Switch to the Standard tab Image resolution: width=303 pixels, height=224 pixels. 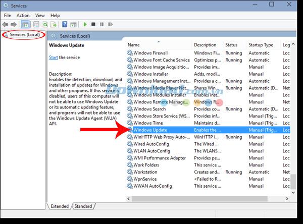[x=83, y=206]
